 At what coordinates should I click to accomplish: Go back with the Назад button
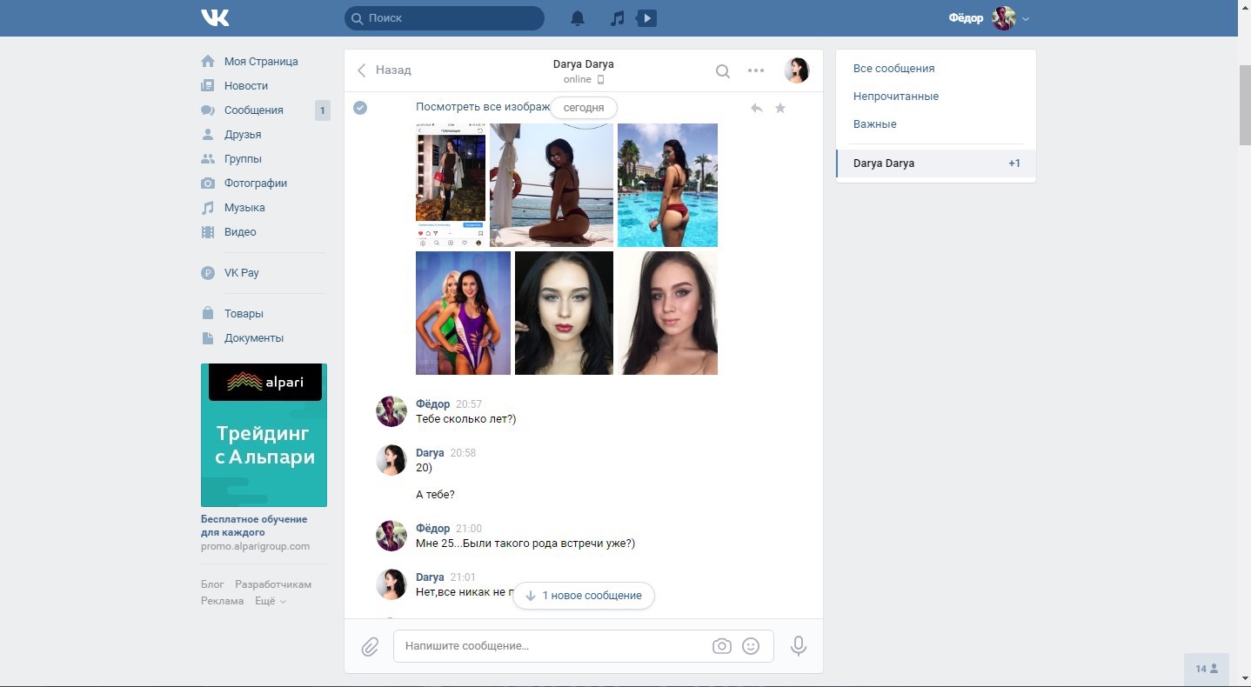(385, 70)
